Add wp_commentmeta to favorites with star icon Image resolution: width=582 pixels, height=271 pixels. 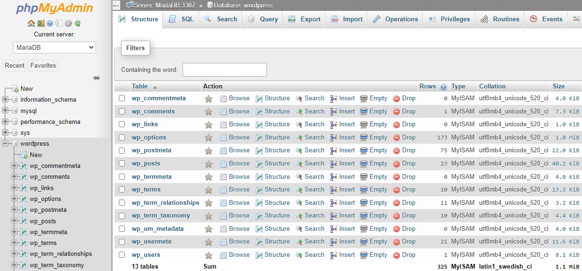pyautogui.click(x=208, y=99)
